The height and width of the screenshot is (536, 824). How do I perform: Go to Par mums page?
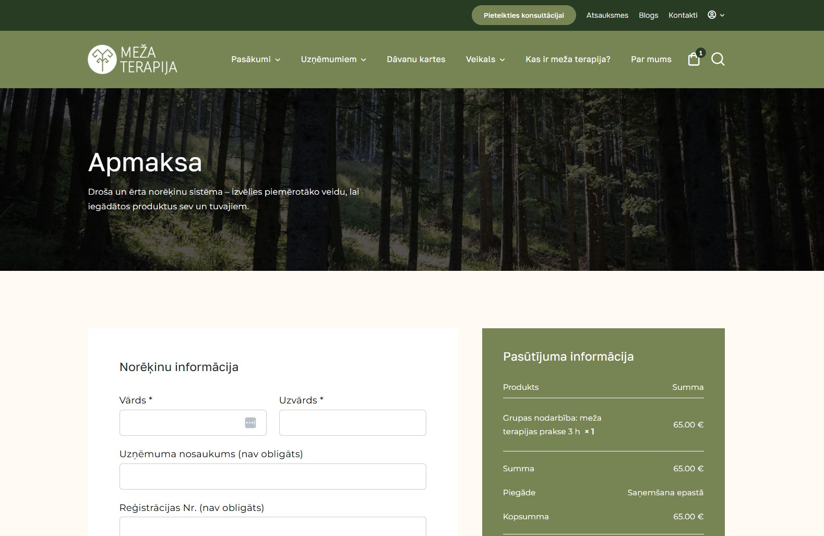[651, 59]
